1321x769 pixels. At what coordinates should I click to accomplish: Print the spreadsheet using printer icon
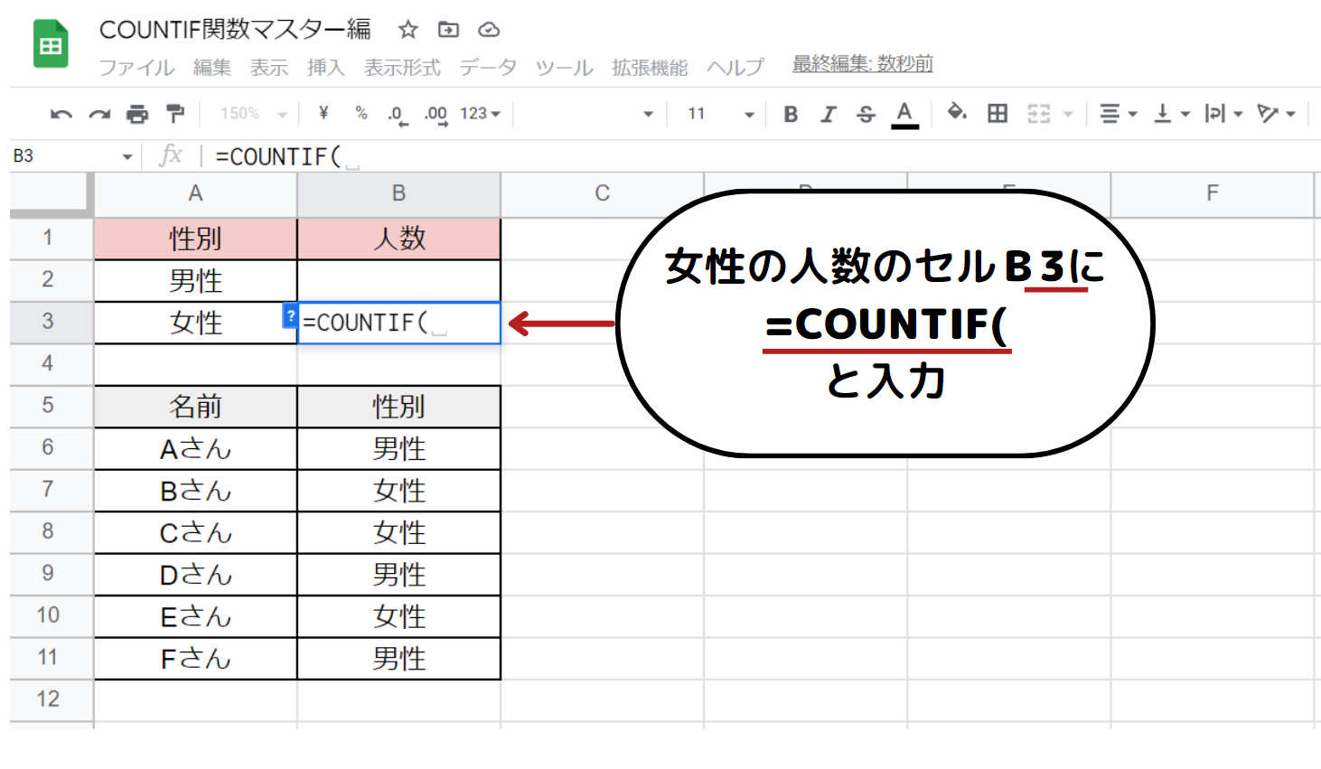[x=137, y=114]
